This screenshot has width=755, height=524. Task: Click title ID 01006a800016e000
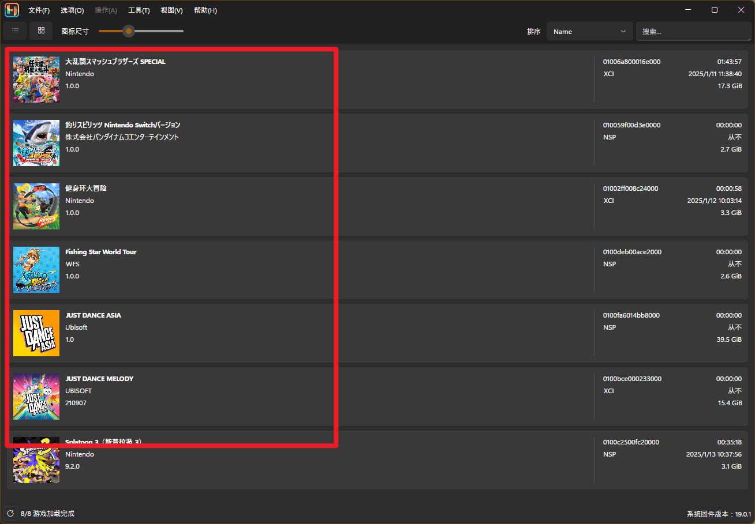(x=631, y=62)
